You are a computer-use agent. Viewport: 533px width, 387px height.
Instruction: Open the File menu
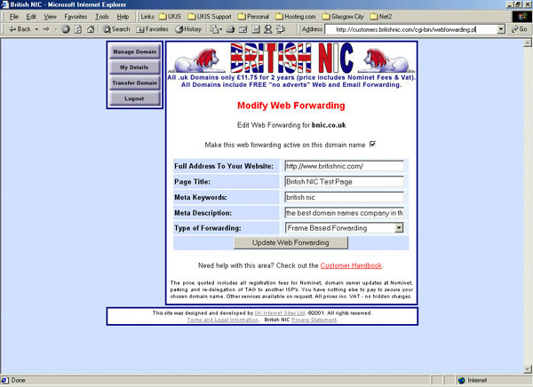[x=14, y=17]
